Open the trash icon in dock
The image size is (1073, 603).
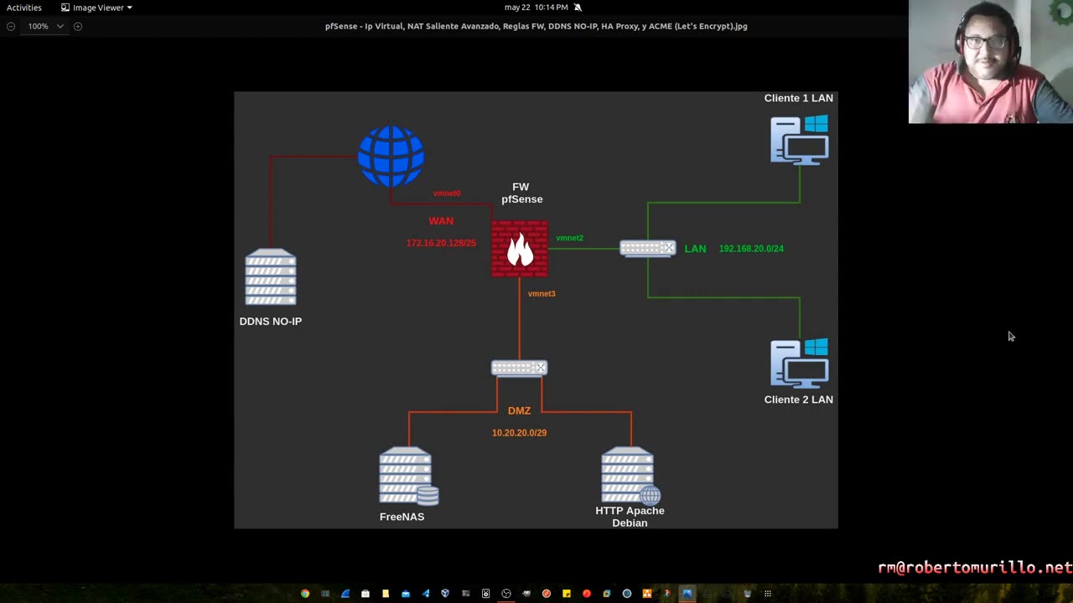(748, 593)
